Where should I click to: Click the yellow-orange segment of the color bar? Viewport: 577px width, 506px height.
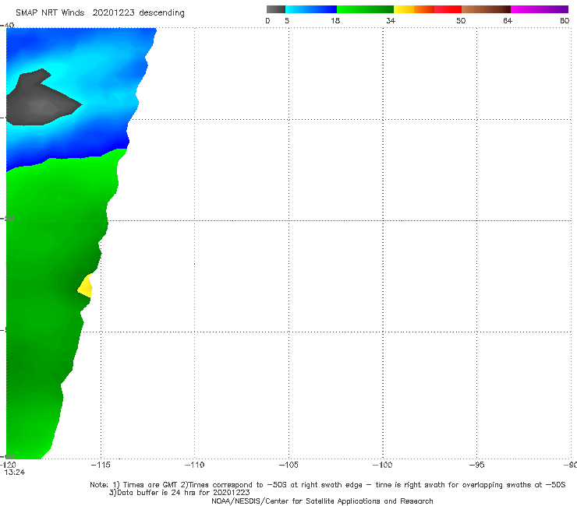click(x=413, y=9)
